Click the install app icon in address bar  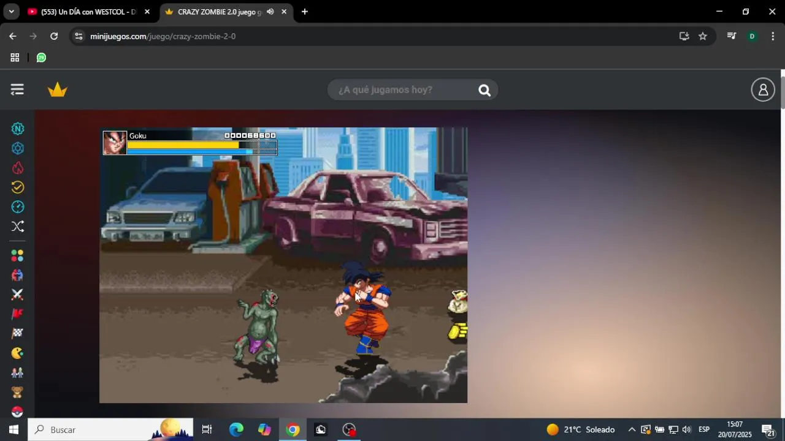point(684,36)
